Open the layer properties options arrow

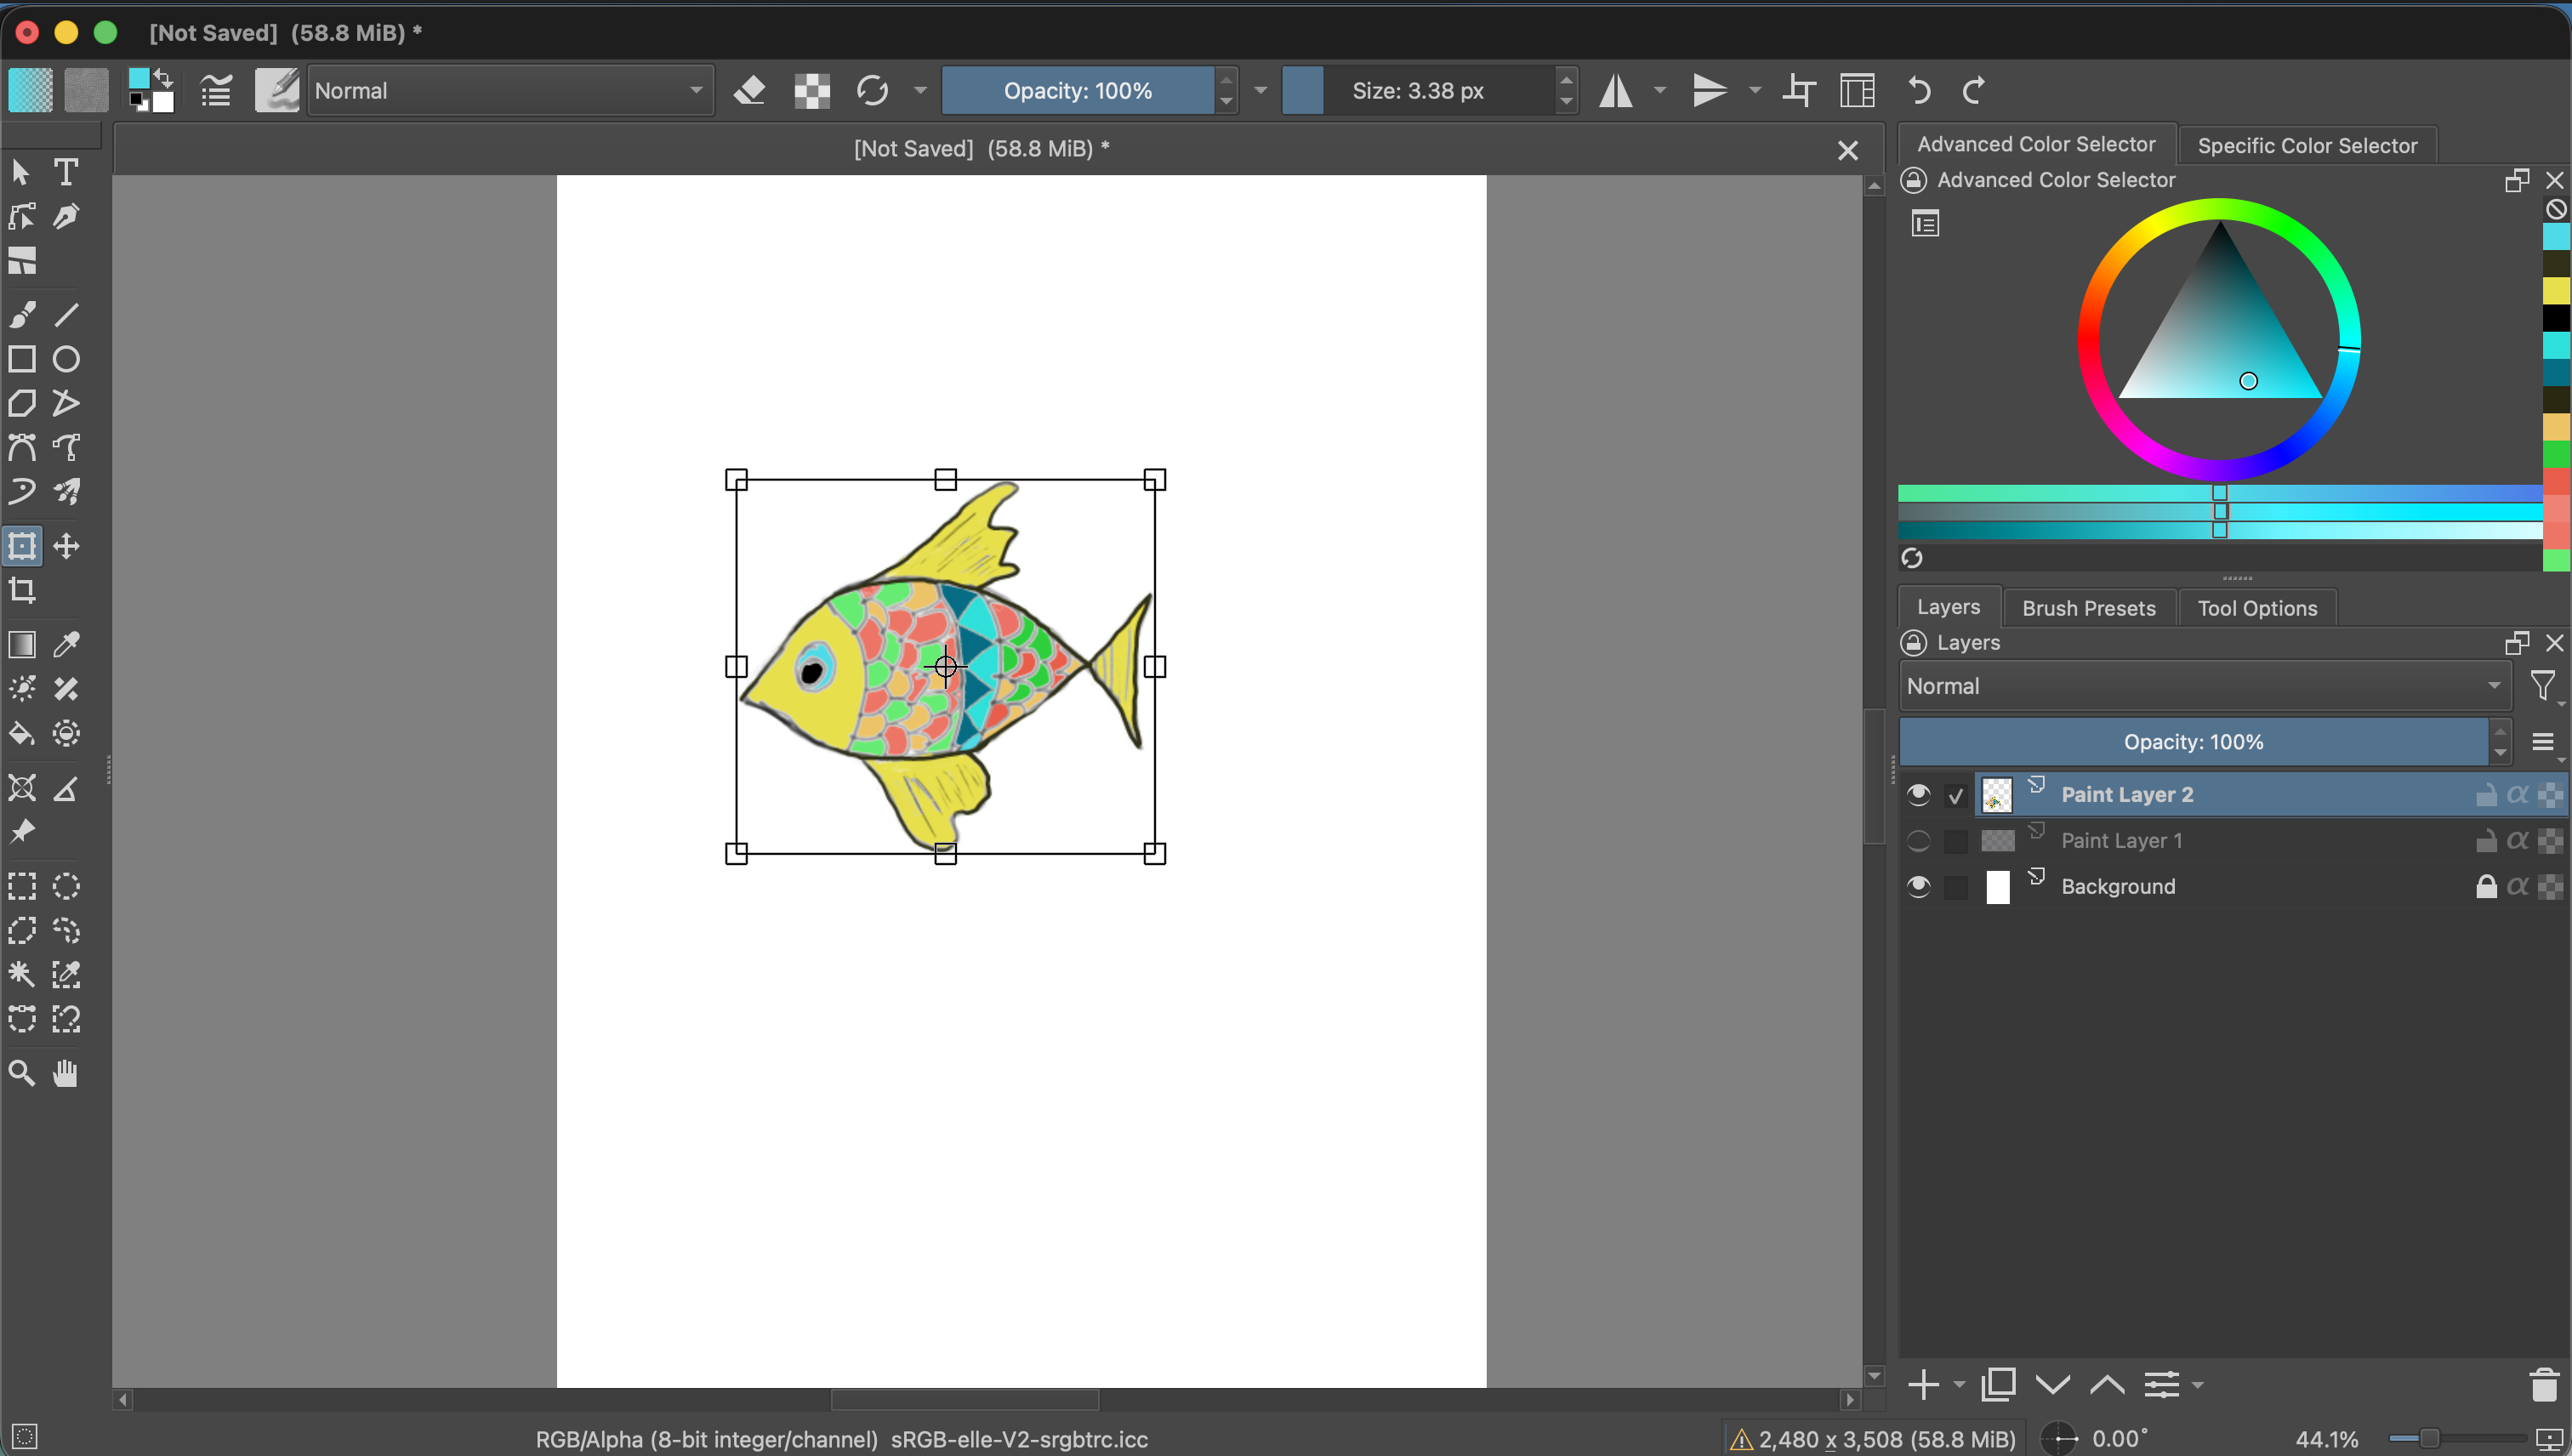pyautogui.click(x=2198, y=1385)
